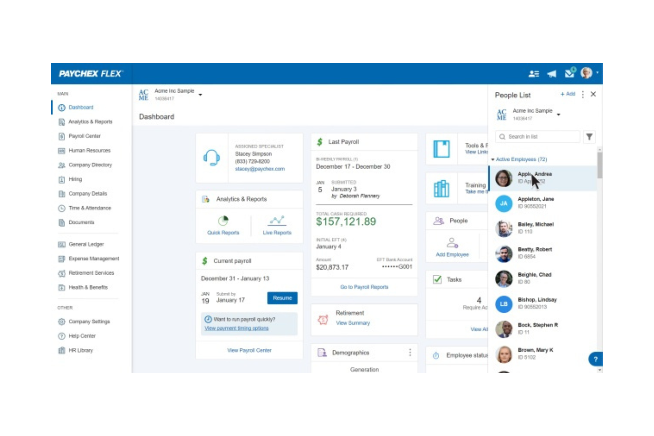This screenshot has height=436, width=654.
Task: Open the Retirement View Summary link
Action: [353, 323]
